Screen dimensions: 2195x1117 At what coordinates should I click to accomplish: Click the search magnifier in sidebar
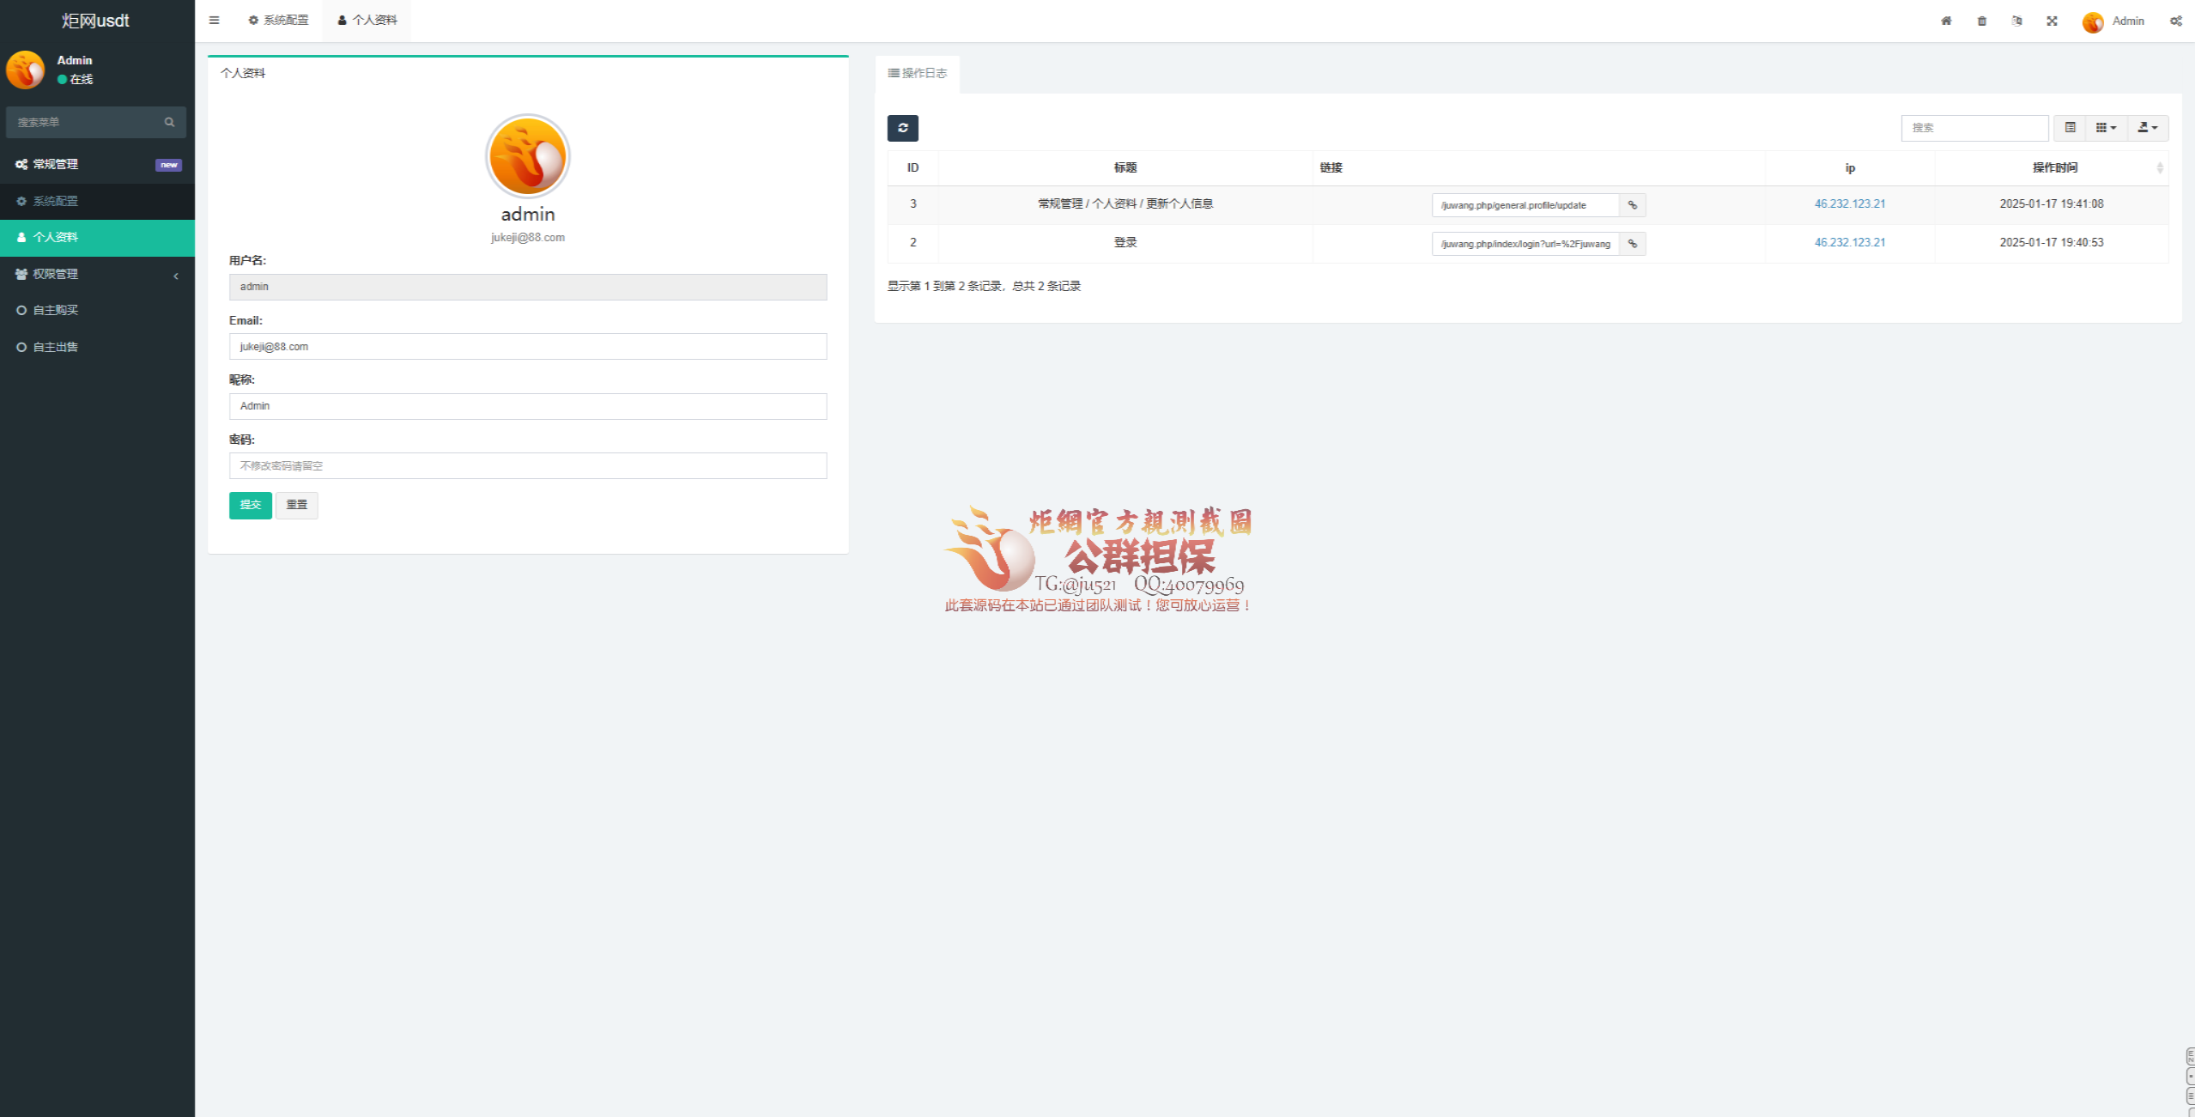[169, 122]
